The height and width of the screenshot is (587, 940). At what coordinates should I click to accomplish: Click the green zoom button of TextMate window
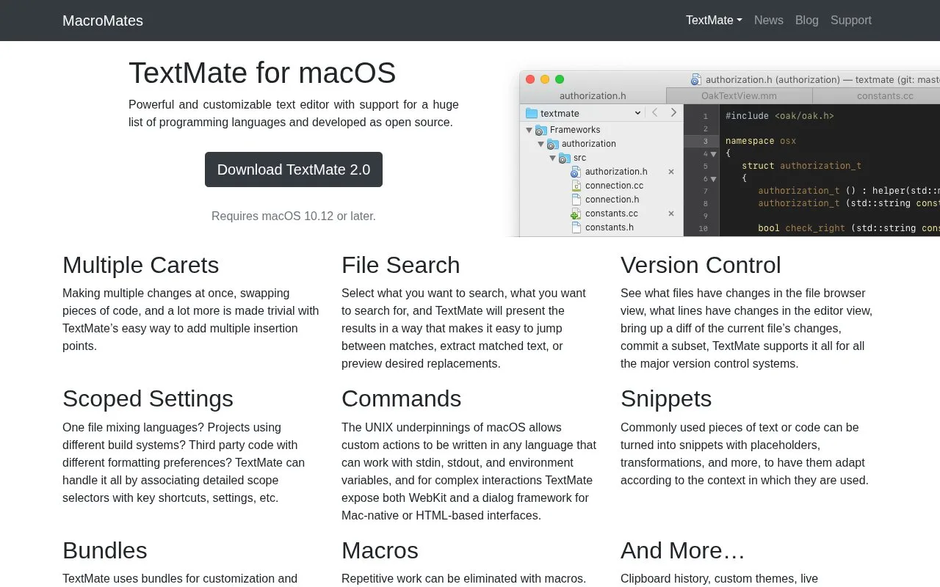click(560, 79)
